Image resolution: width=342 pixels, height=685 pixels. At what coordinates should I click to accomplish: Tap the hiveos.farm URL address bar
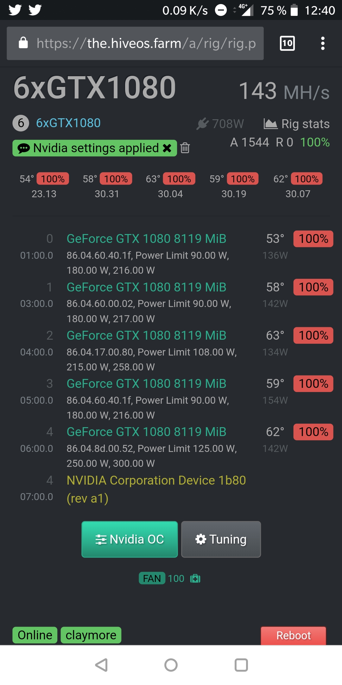pyautogui.click(x=135, y=43)
